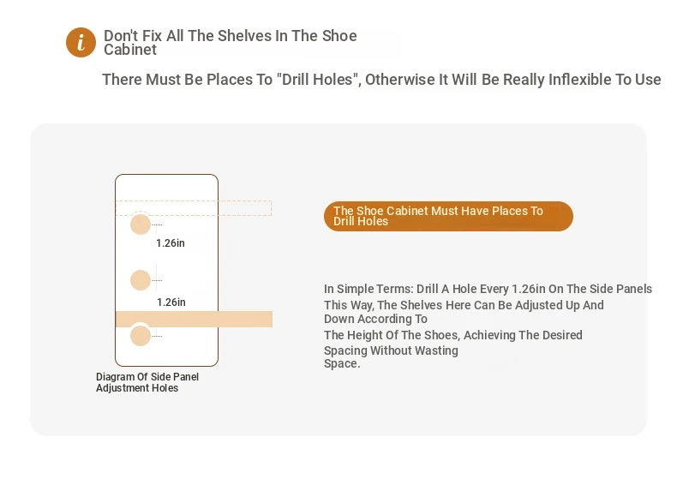Click the upper 1.26in spacing label
The image size is (677, 497).
point(171,243)
